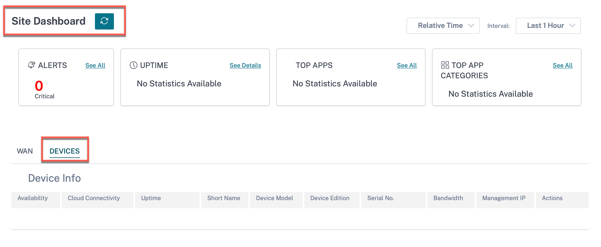Click the TOP APPS card title
The width and height of the screenshot is (601, 247).
[x=314, y=65]
